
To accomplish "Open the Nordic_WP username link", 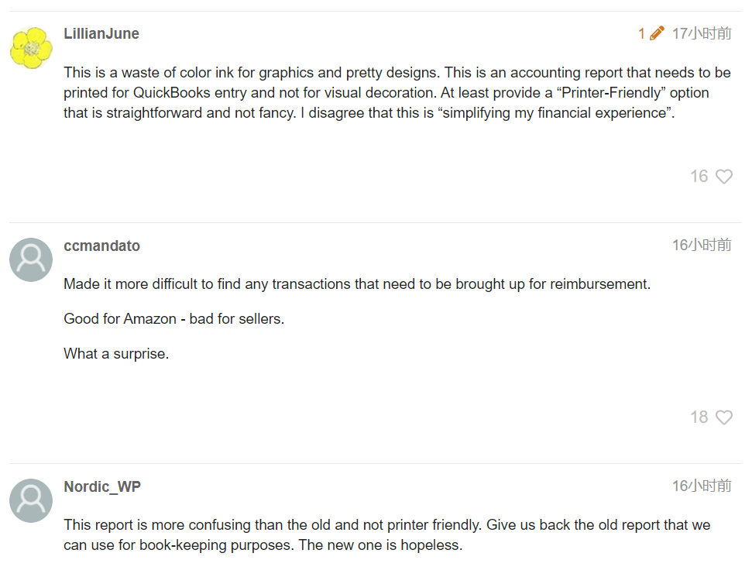I will (102, 486).
